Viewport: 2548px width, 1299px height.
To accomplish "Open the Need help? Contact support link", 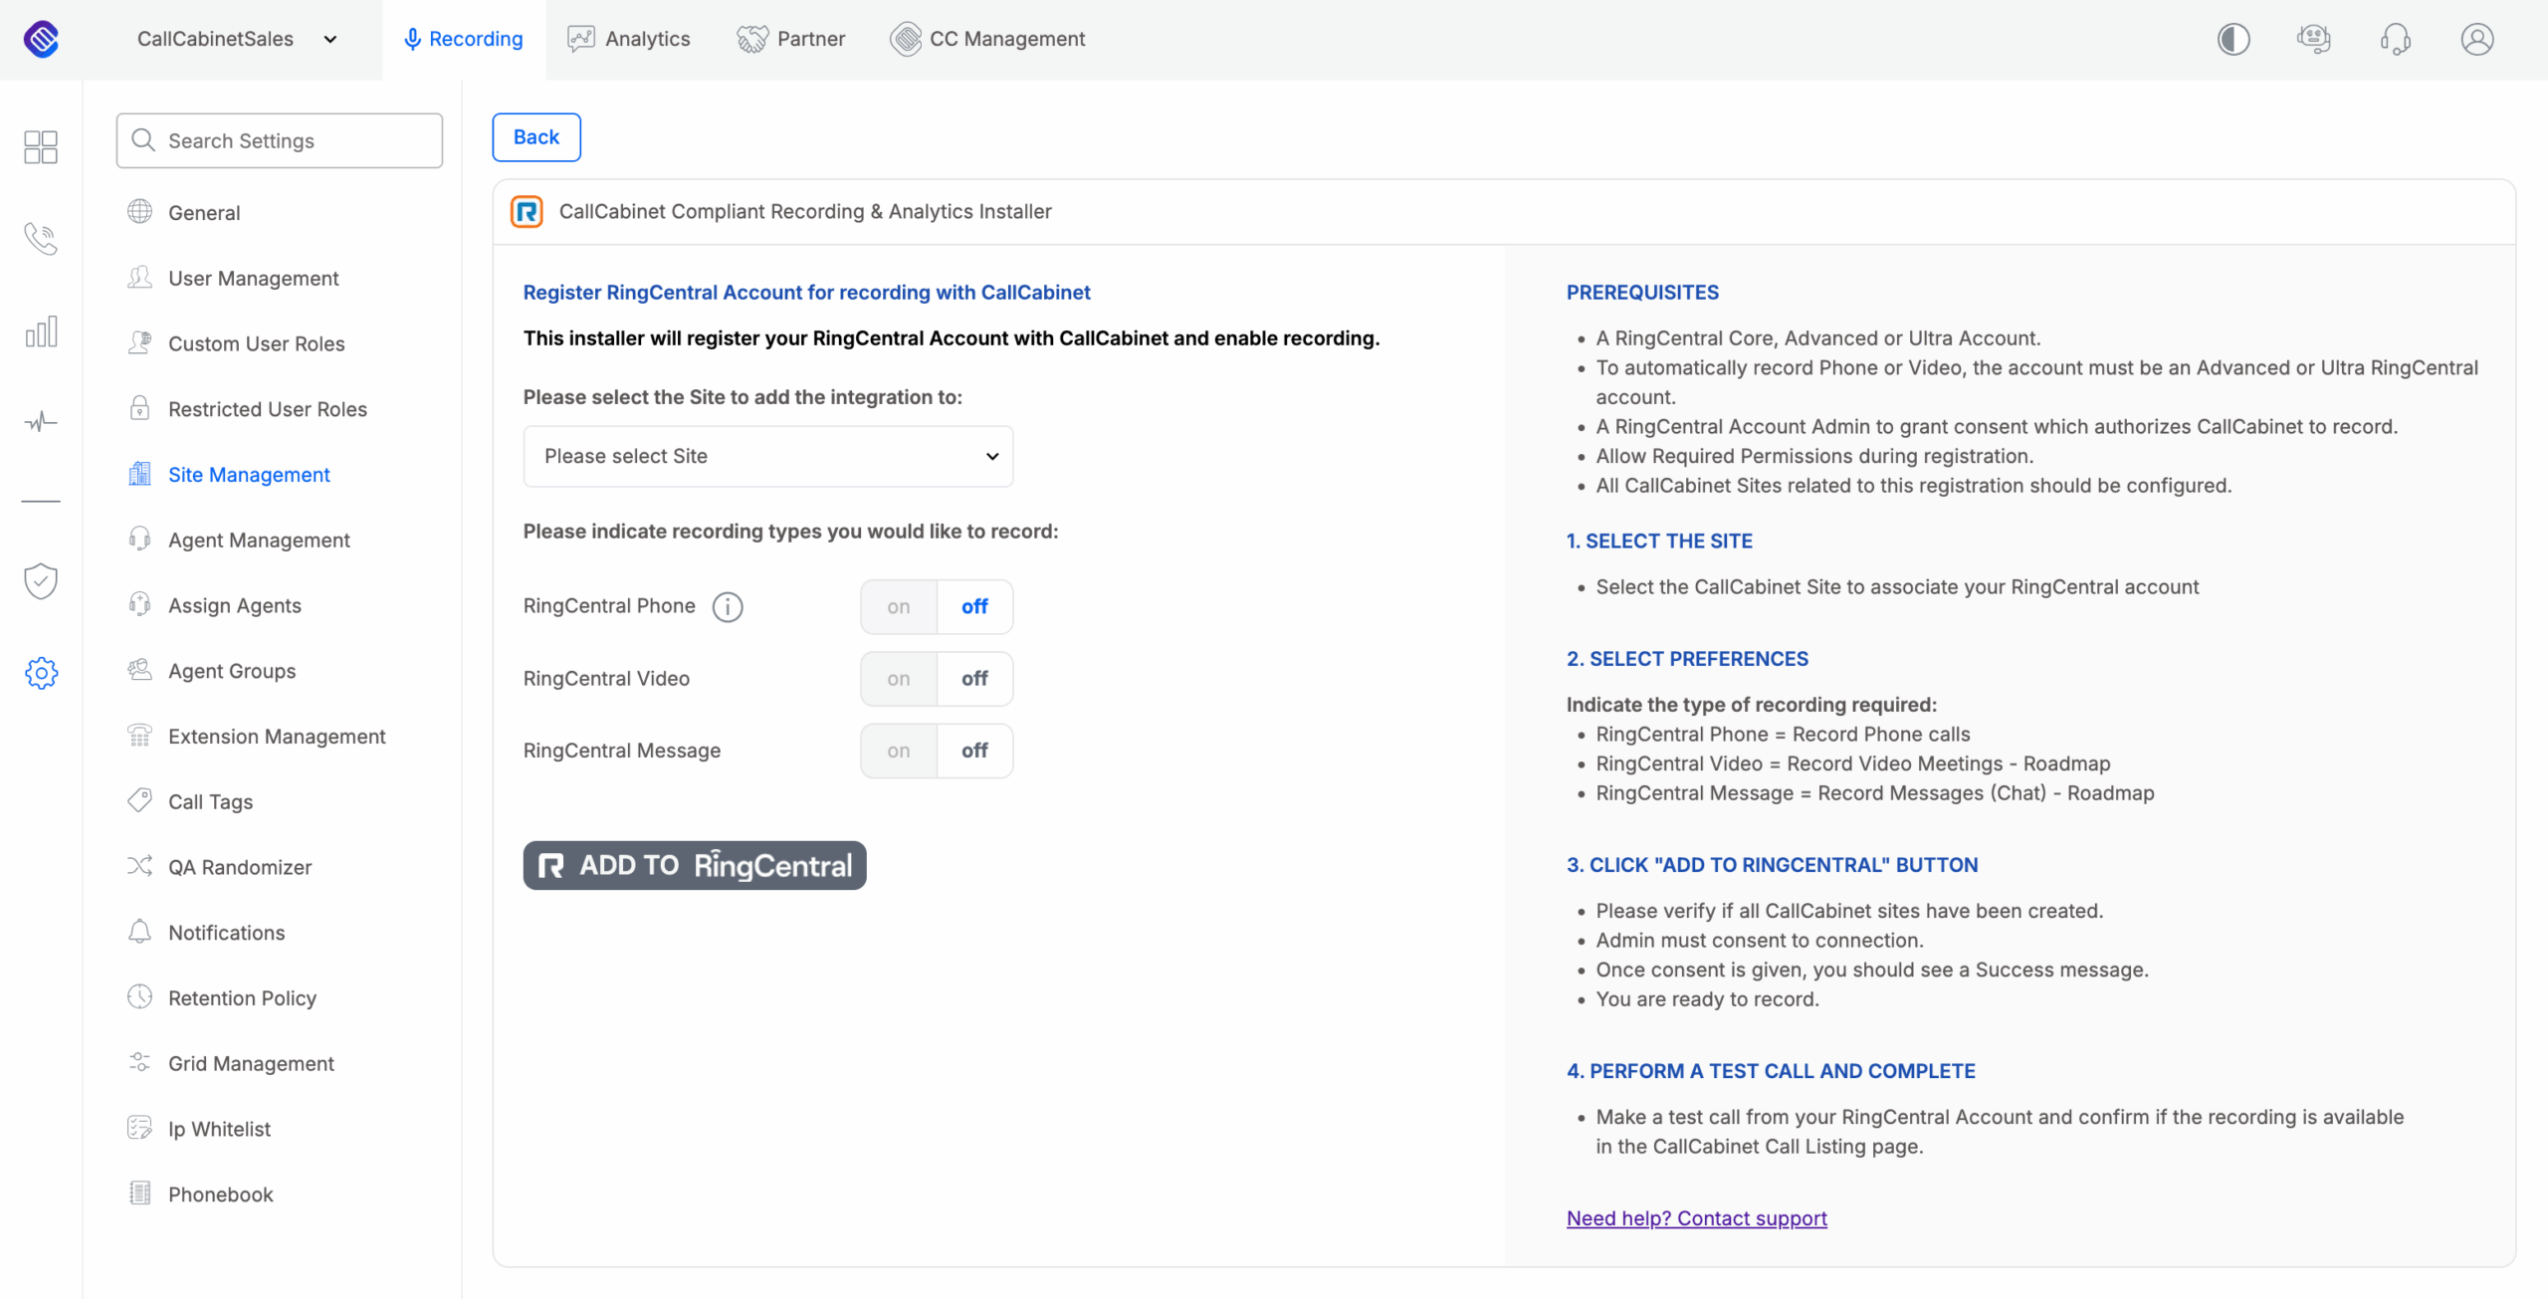I will click(1697, 1217).
